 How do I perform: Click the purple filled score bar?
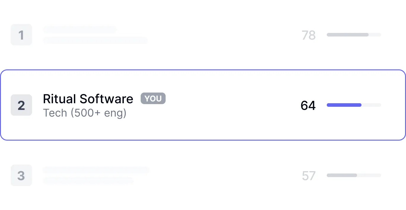click(x=344, y=105)
